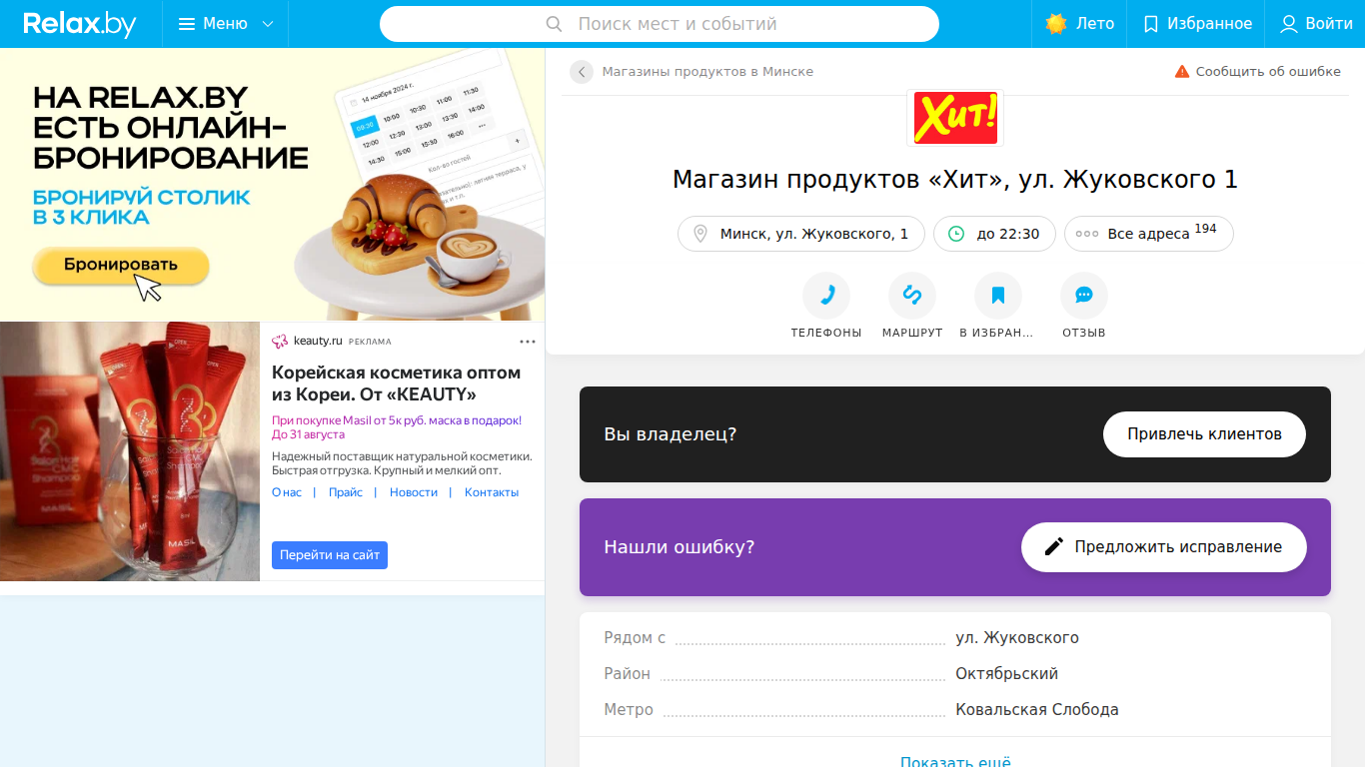
Task: Click address chip Минск, ул. Жуковского, 1
Action: tap(801, 234)
